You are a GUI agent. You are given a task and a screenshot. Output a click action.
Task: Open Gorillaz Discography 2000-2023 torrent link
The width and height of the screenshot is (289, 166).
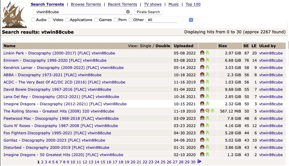click(54, 140)
